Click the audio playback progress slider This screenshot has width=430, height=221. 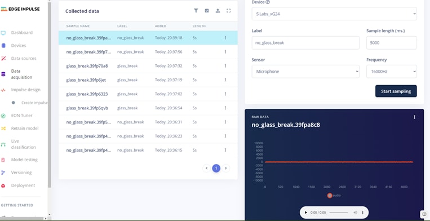[339, 213]
